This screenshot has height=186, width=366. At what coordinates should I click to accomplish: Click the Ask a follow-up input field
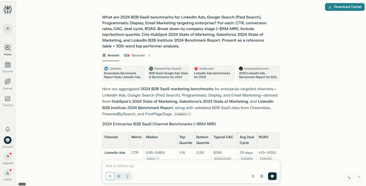point(183,166)
